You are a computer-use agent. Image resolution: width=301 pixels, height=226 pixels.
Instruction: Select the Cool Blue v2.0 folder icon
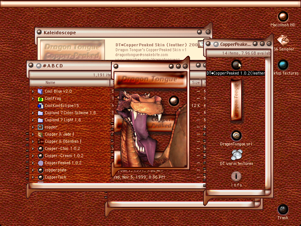click(x=40, y=91)
